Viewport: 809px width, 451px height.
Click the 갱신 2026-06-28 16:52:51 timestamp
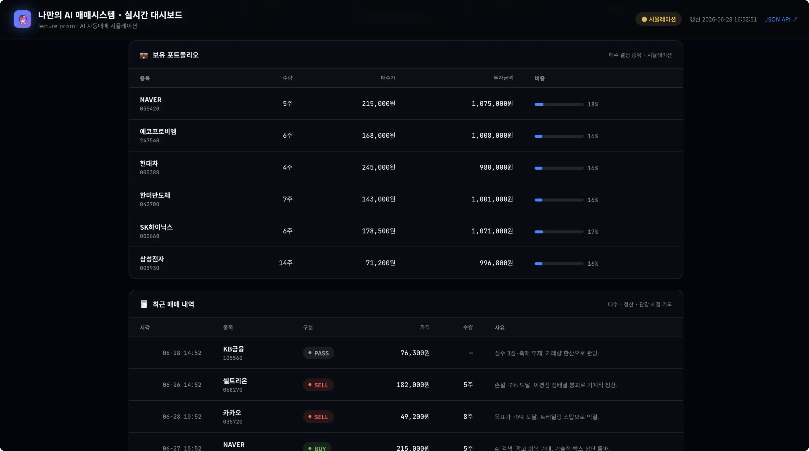[x=723, y=20]
